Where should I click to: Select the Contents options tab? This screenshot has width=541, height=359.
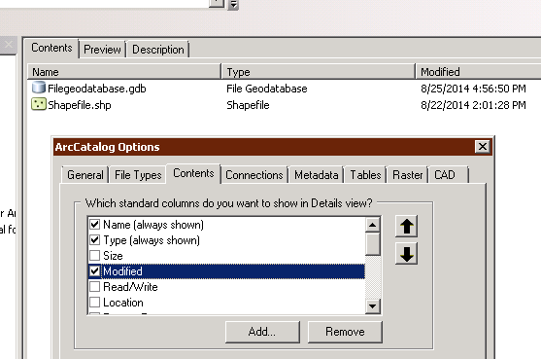tap(193, 173)
